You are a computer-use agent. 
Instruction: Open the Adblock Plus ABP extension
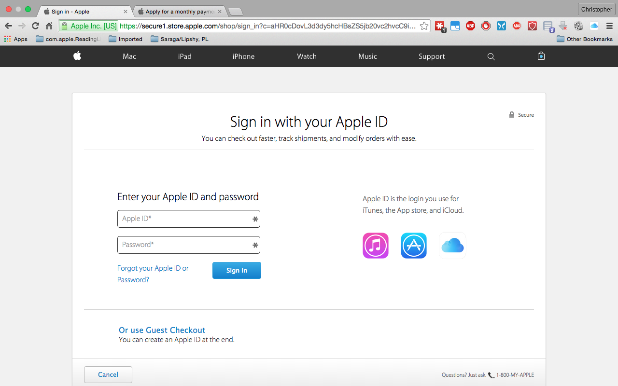(470, 26)
